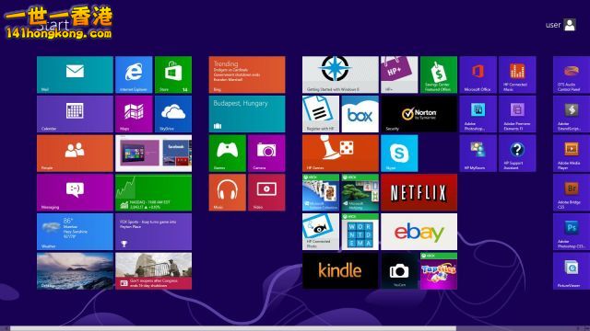Open the Skype tile
Screen dimensions: 590x331
399,154
